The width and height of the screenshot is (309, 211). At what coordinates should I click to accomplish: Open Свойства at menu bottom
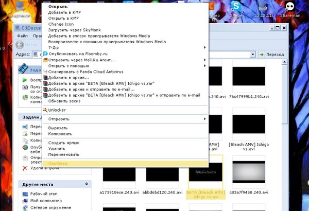125,164
